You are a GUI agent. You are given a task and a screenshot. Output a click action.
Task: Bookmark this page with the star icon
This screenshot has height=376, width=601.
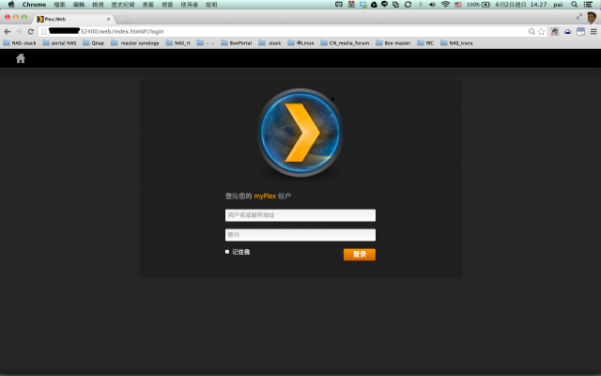(x=541, y=31)
